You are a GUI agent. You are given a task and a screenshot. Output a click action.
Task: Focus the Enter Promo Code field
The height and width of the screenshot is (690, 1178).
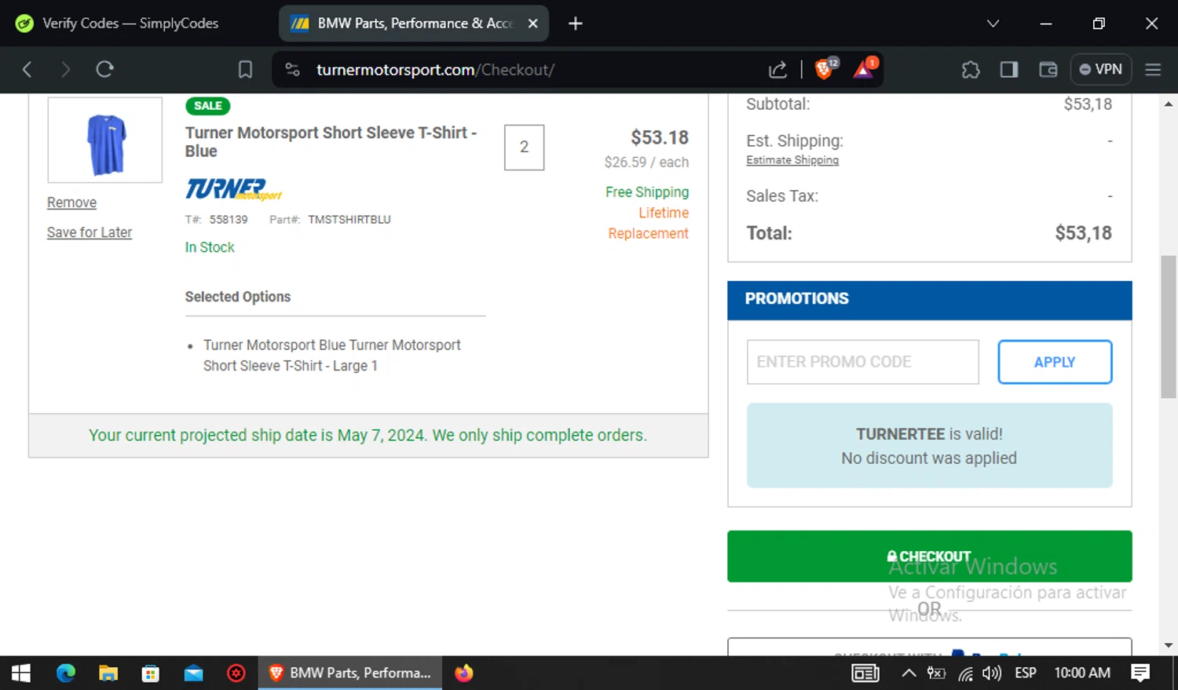(862, 362)
